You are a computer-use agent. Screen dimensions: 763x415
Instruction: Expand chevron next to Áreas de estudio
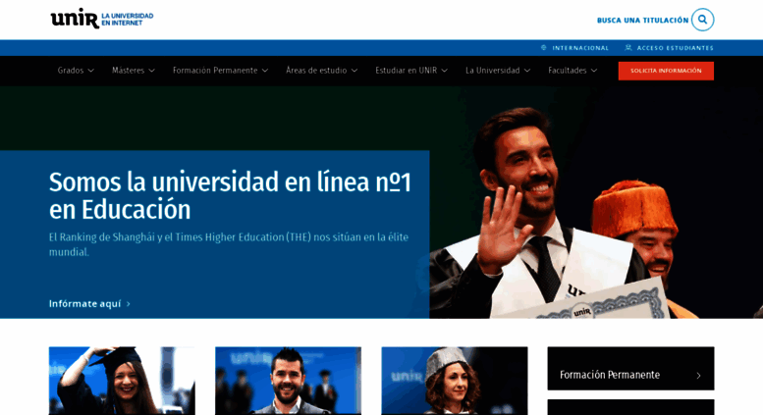[354, 71]
